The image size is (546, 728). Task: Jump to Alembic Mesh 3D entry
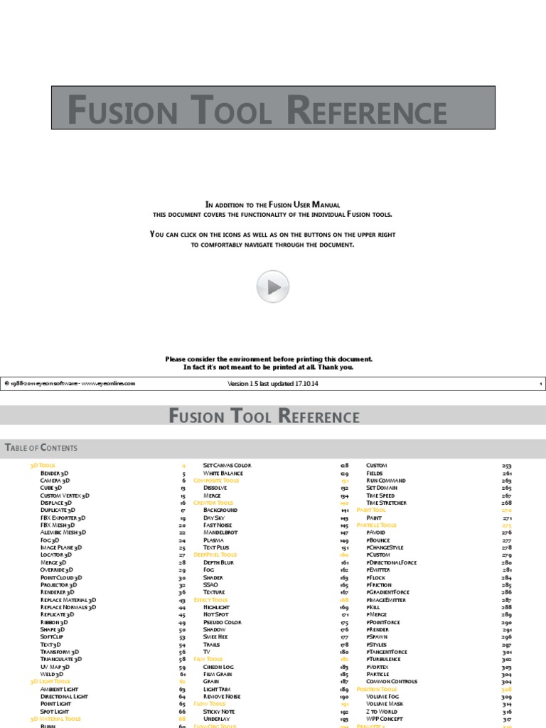pos(63,532)
